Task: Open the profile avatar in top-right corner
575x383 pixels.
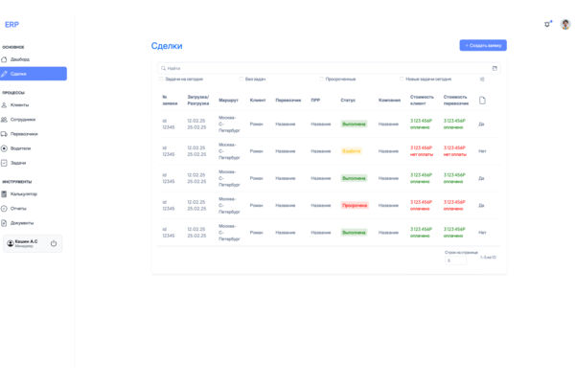Action: 565,24
